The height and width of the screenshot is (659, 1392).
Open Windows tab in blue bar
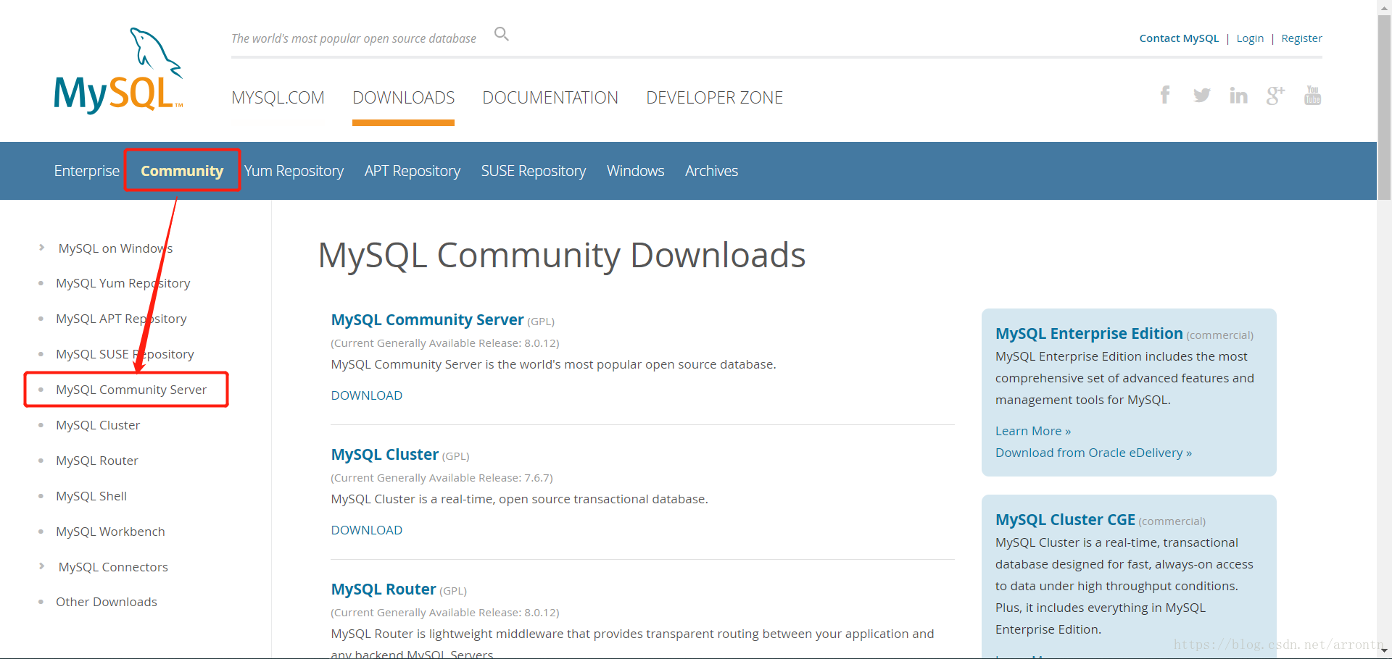point(635,171)
